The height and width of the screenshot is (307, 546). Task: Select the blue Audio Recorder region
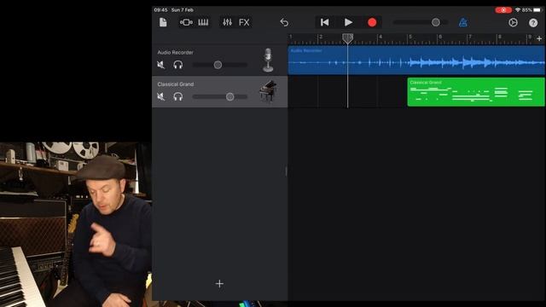pos(416,61)
